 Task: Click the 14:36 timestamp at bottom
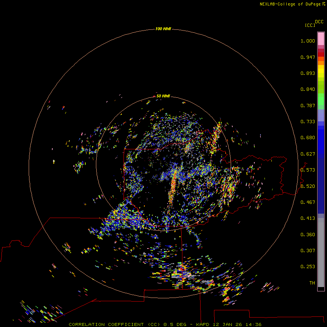(254, 324)
